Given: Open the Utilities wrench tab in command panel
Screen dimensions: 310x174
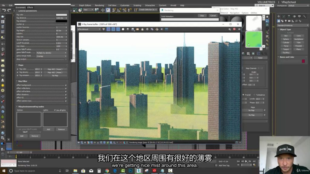Looking at the screenshot, I should [305, 16].
